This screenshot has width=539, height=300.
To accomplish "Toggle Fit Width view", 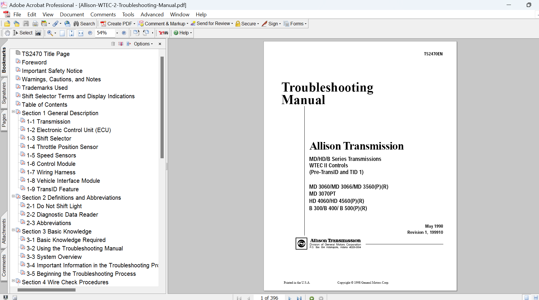I will [x=81, y=33].
